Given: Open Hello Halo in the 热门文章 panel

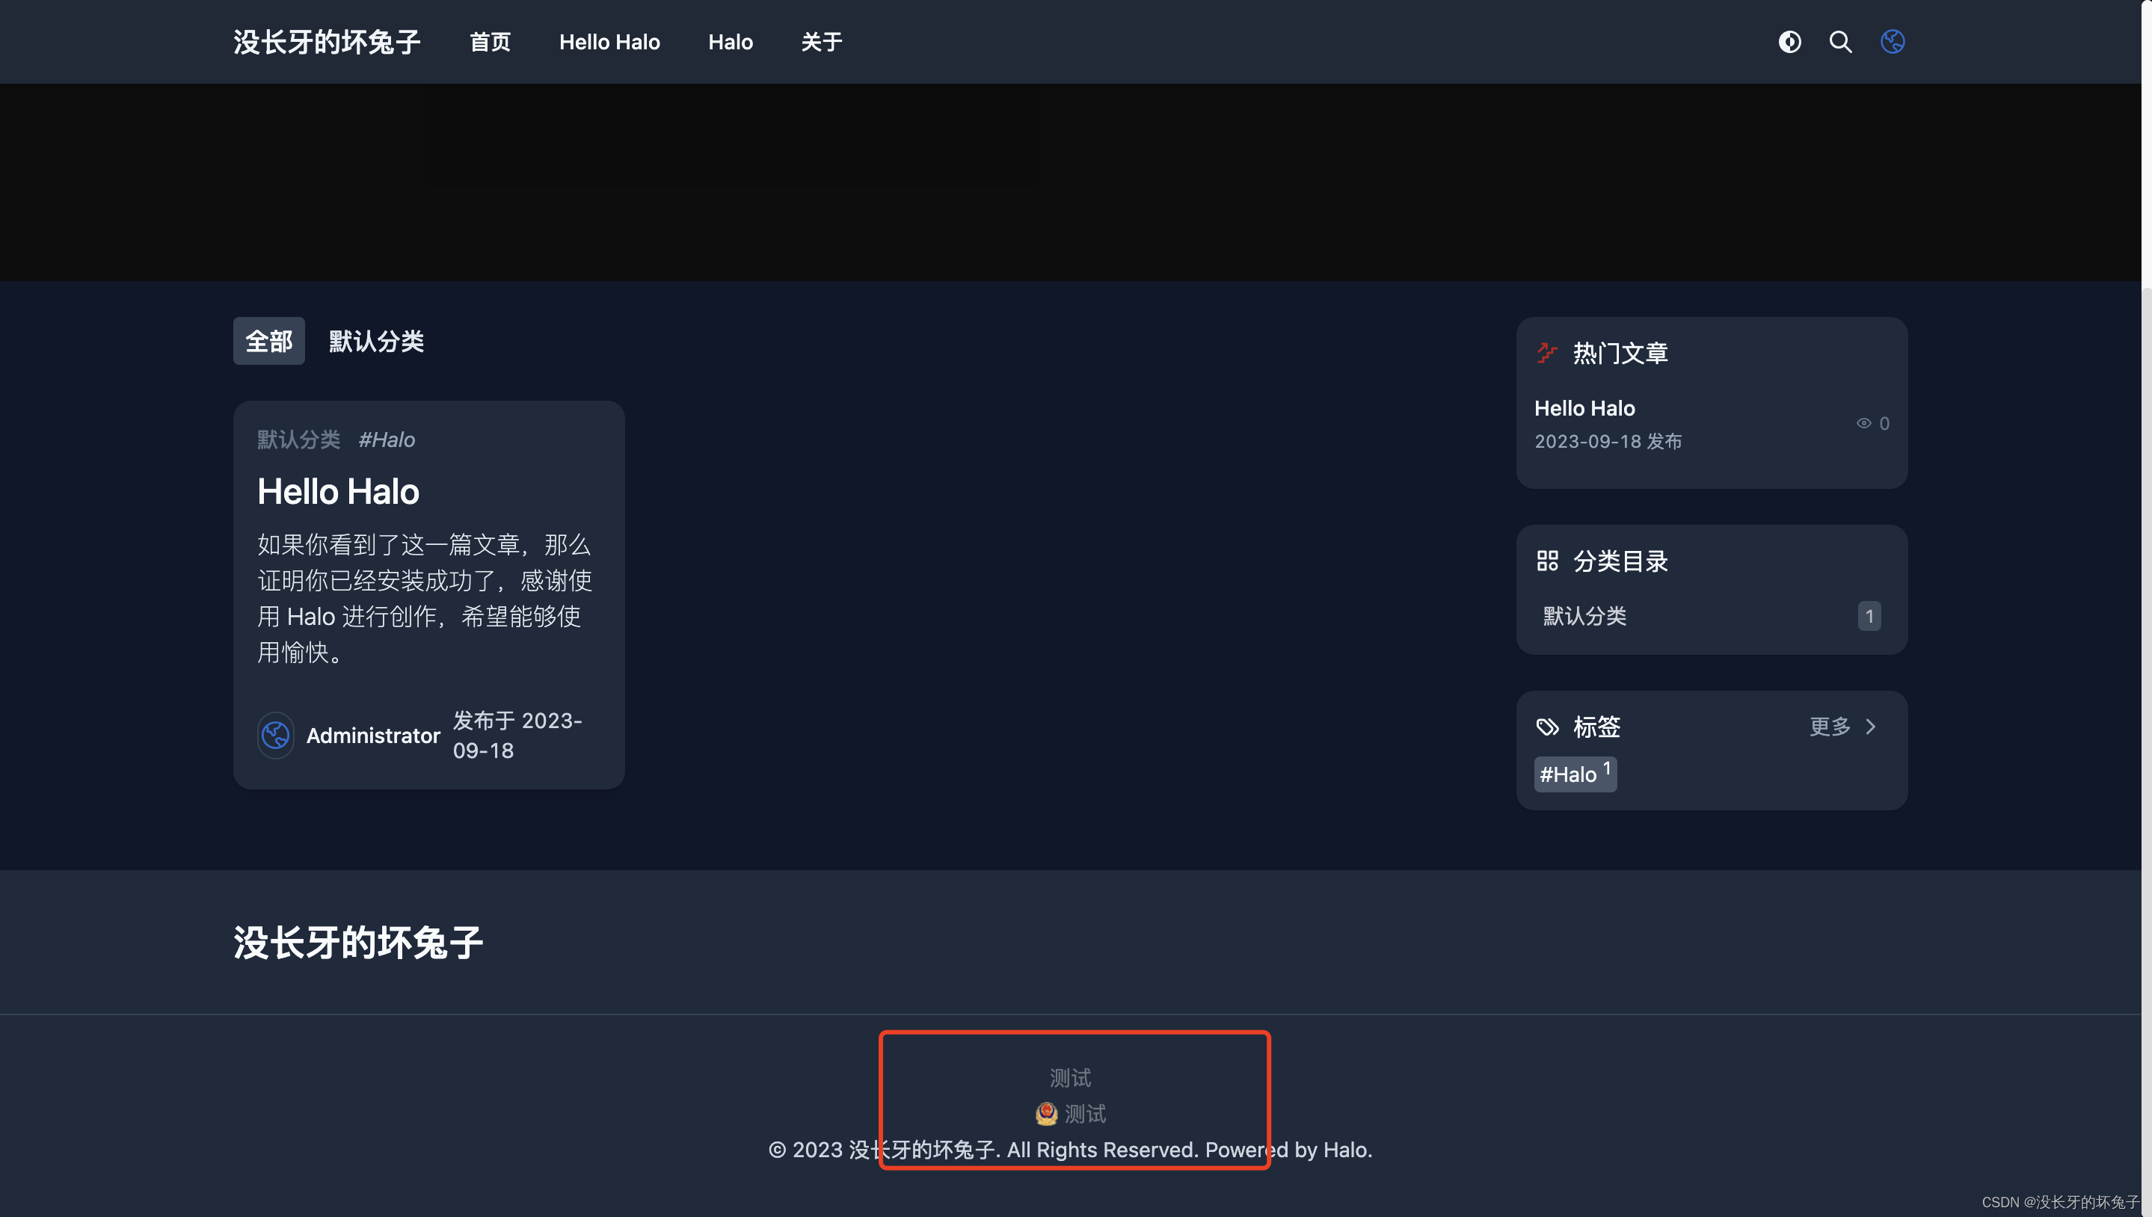Looking at the screenshot, I should pos(1584,408).
